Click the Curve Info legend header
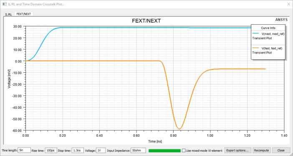This screenshot has width=293, height=156. pyautogui.click(x=268, y=28)
